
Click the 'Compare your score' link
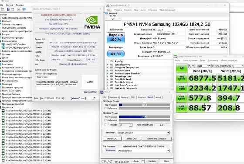point(59,20)
